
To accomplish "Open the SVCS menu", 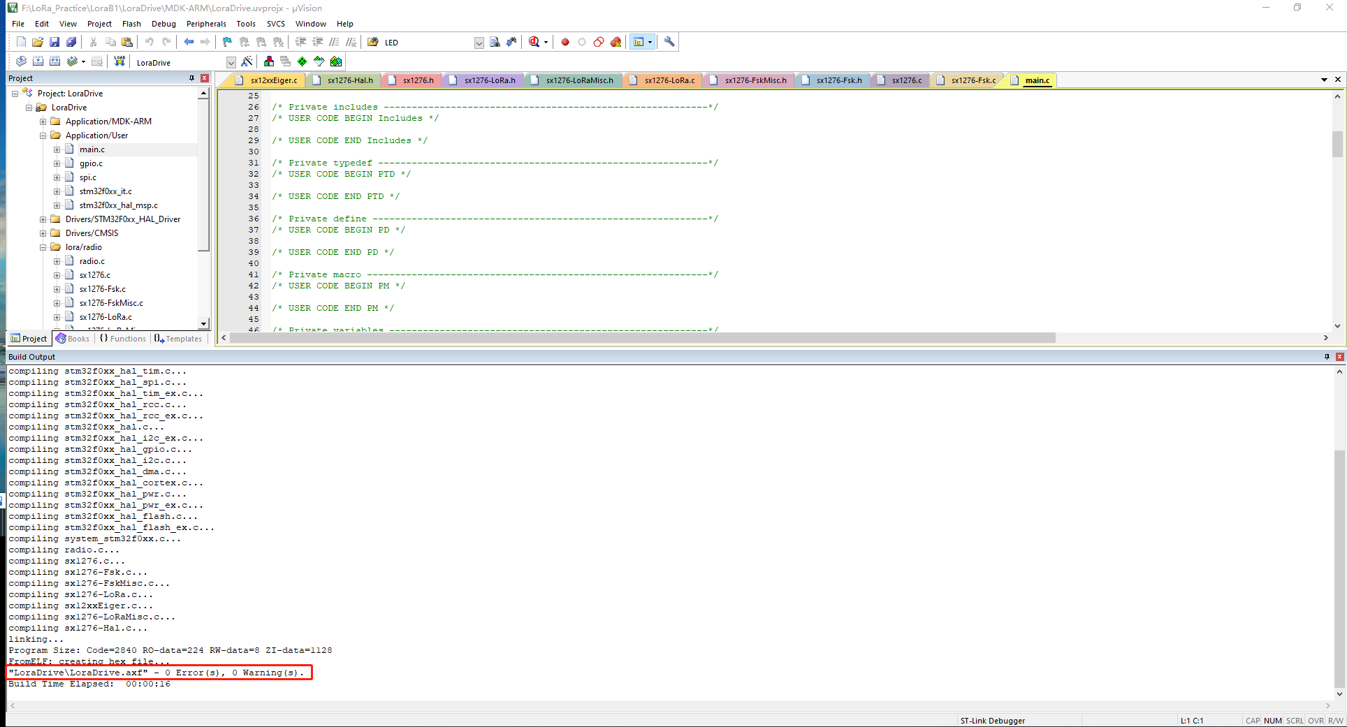I will click(276, 24).
